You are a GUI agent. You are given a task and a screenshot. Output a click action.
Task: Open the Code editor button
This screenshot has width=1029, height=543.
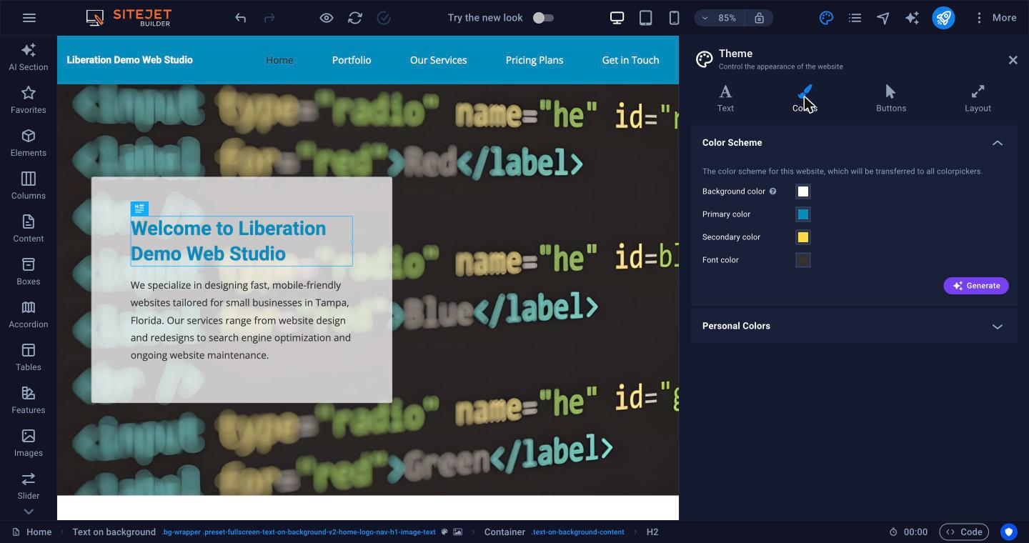(x=964, y=532)
